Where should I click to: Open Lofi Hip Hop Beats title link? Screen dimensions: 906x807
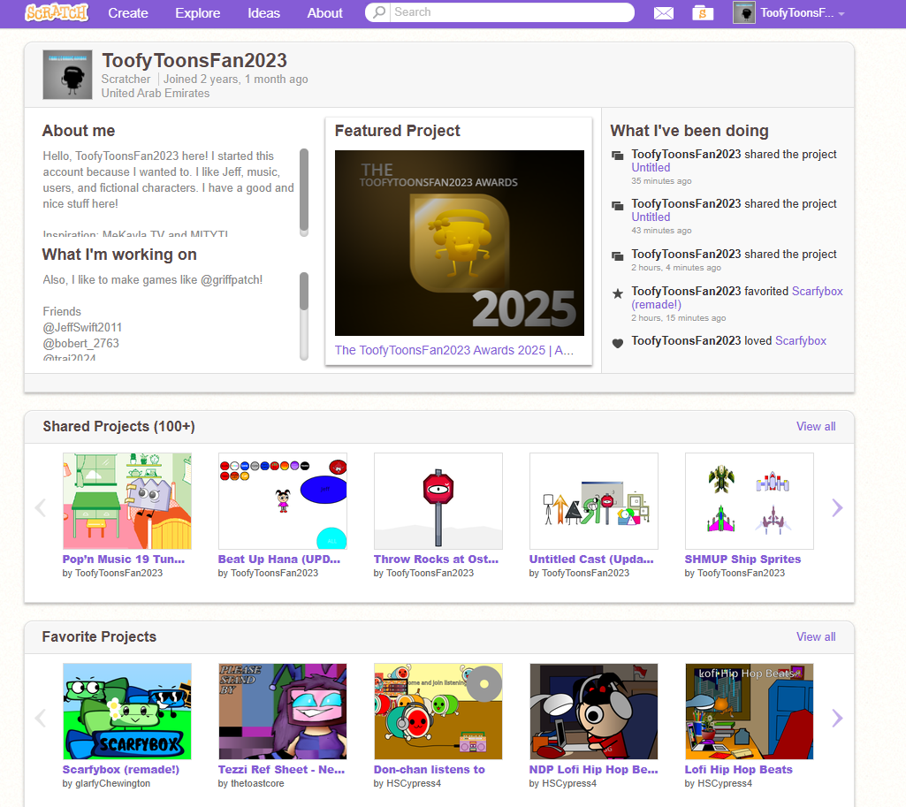pos(738,770)
